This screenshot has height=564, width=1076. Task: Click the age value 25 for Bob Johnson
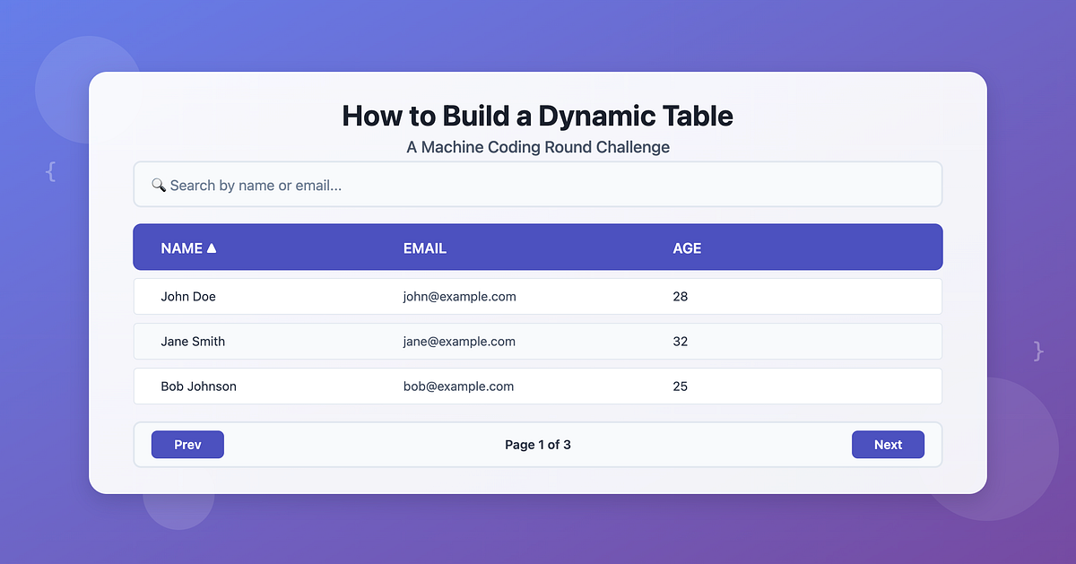point(681,386)
